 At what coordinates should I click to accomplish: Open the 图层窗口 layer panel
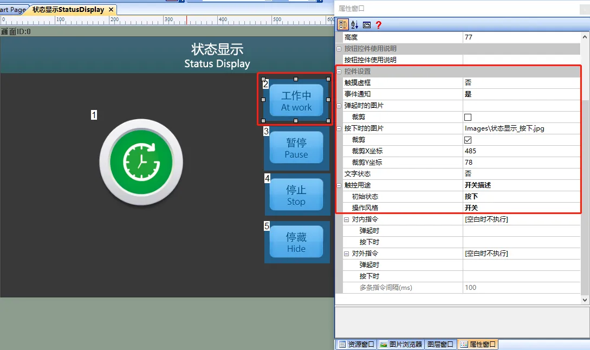click(x=440, y=344)
